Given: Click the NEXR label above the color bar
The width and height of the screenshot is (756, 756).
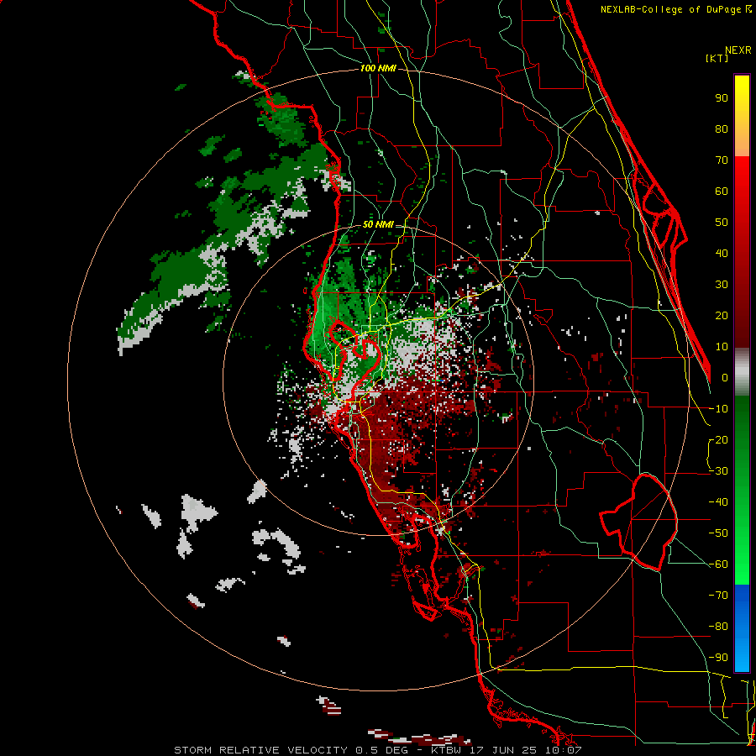Looking at the screenshot, I should (x=738, y=50).
